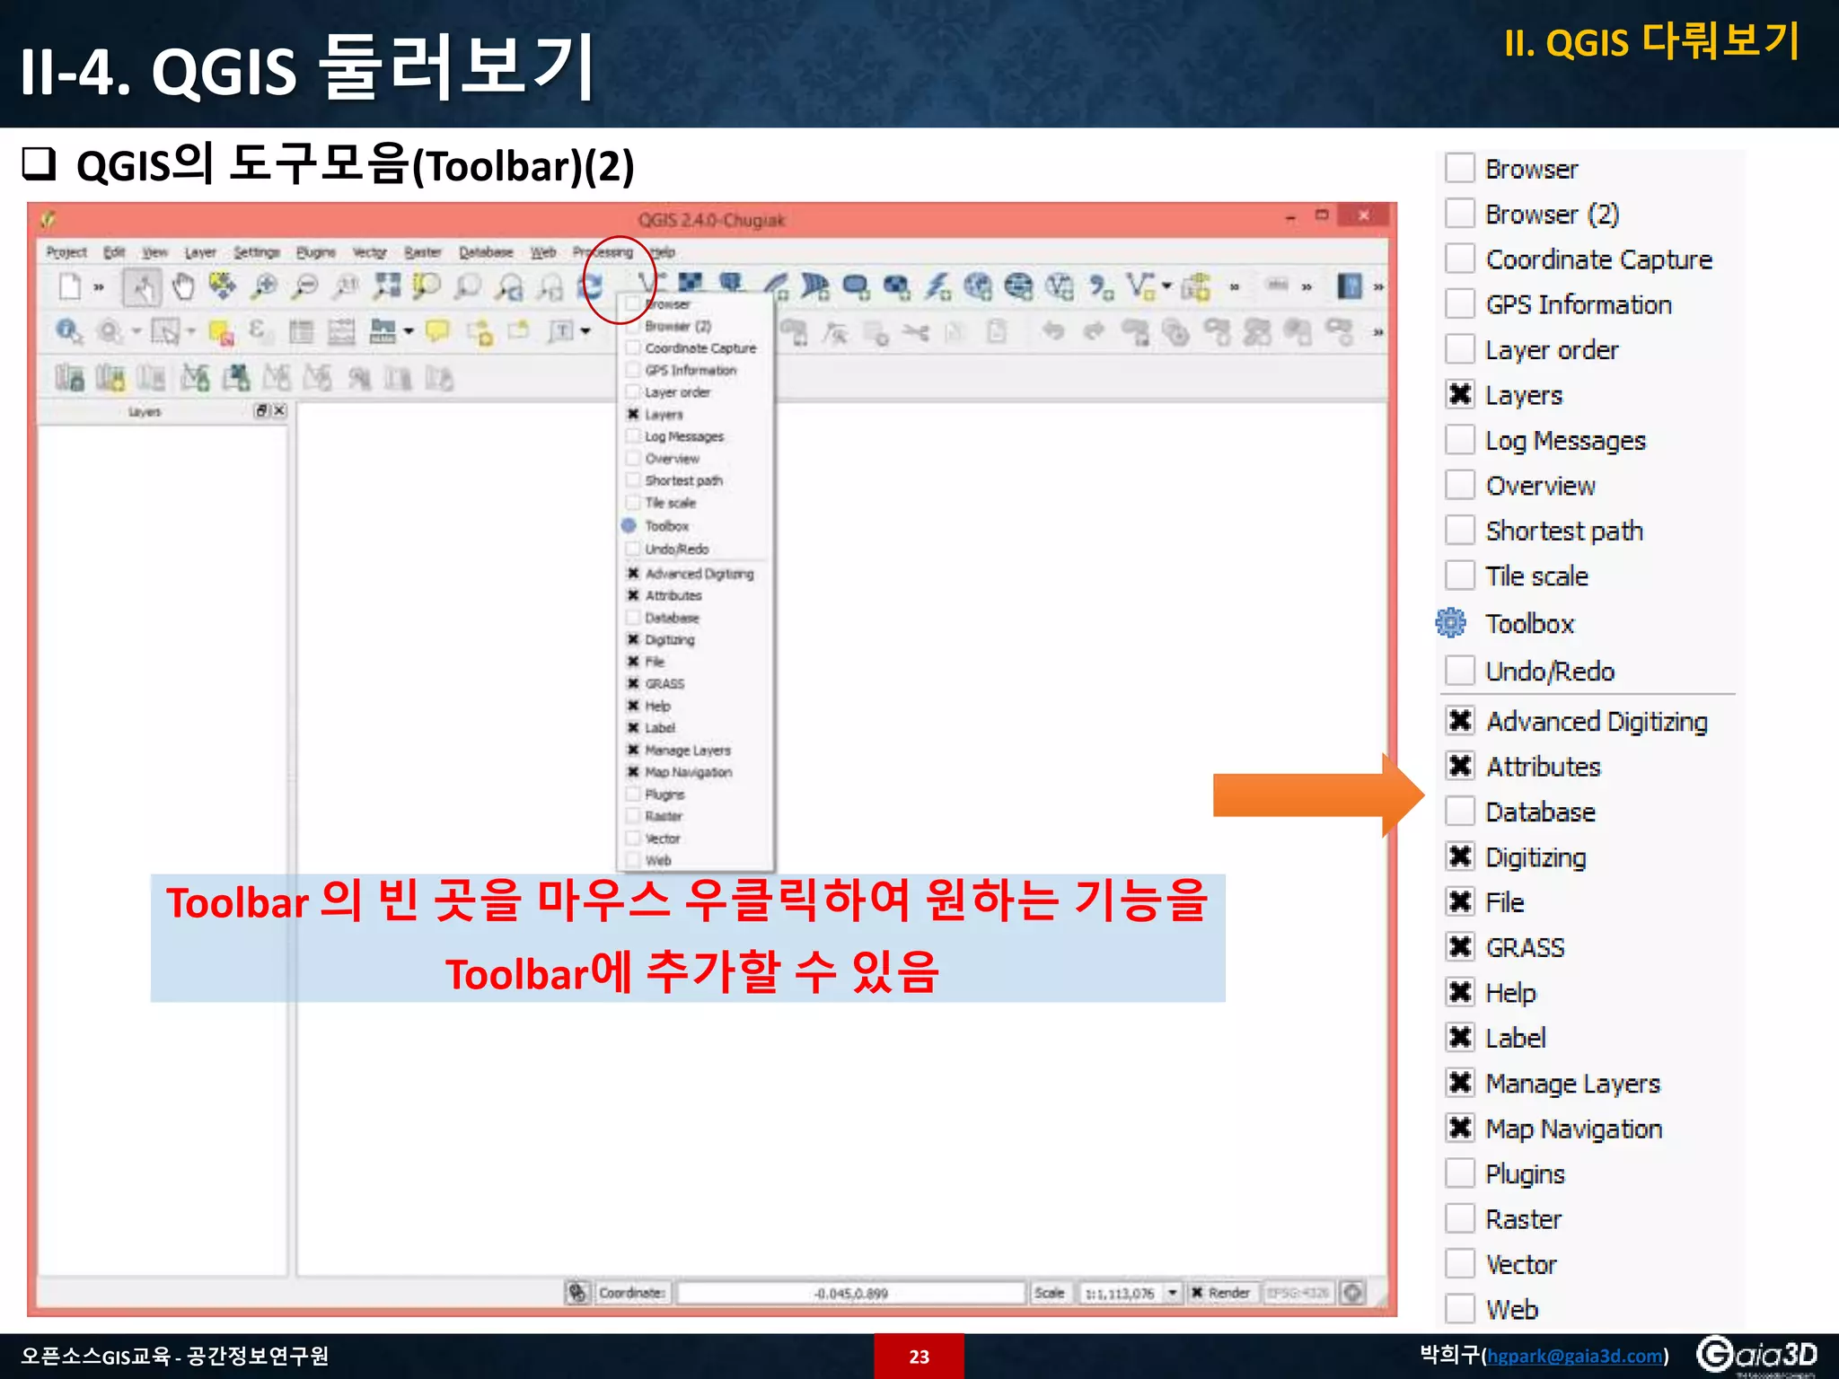Viewport: 1839px width, 1379px height.
Task: Click the Add SpatiaLite Layer feather icon
Action: 775,287
